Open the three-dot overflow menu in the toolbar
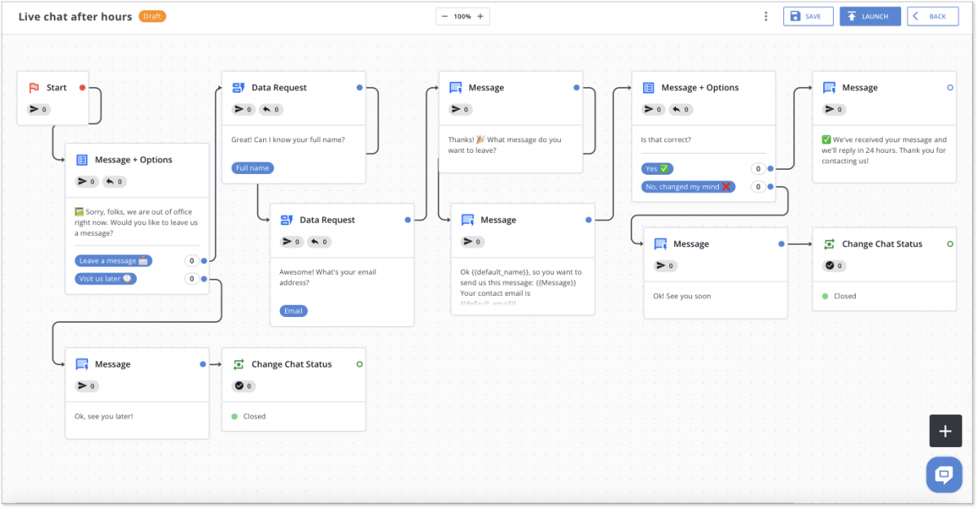The image size is (977, 508). pyautogui.click(x=765, y=15)
